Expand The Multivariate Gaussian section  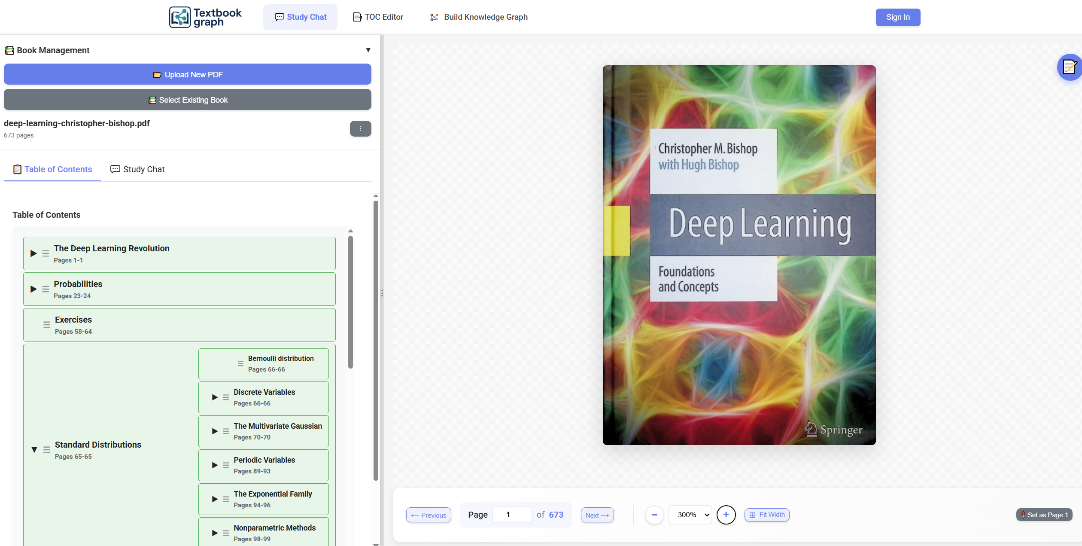point(215,431)
